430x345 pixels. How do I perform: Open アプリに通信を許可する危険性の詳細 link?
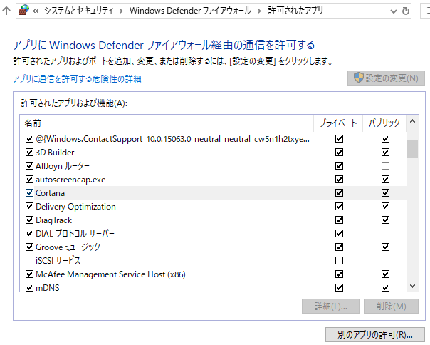tap(77, 79)
